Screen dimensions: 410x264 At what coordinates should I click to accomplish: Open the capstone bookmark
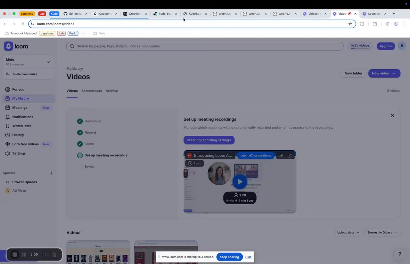point(47,33)
